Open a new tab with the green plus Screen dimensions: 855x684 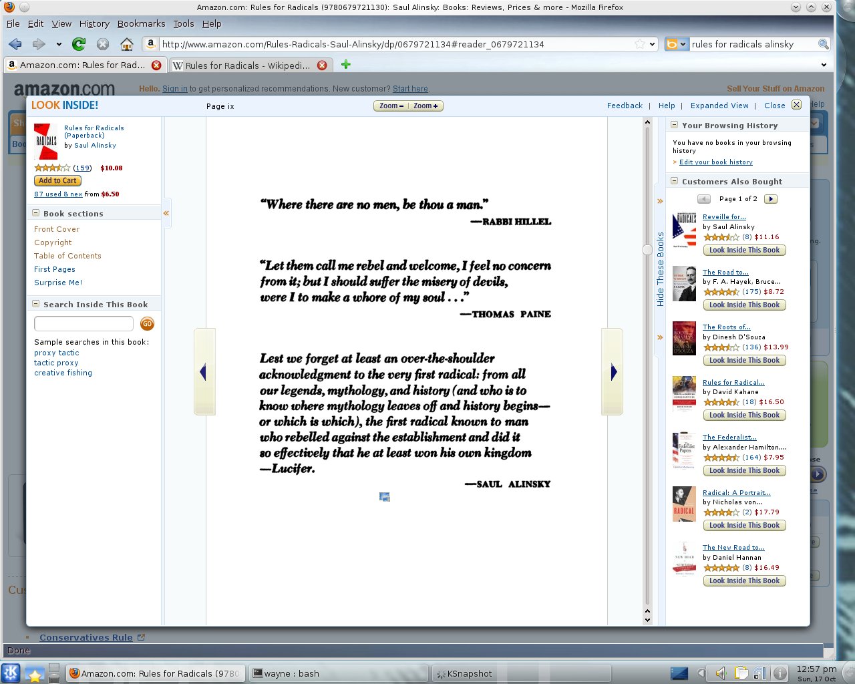(345, 65)
